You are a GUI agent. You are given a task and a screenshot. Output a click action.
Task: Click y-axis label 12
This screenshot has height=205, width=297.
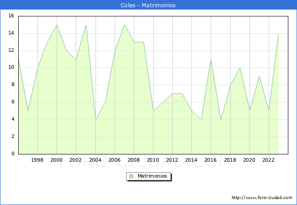[x=11, y=50]
